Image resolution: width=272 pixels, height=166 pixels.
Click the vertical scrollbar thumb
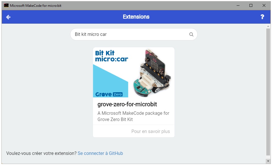pyautogui.click(x=268, y=92)
